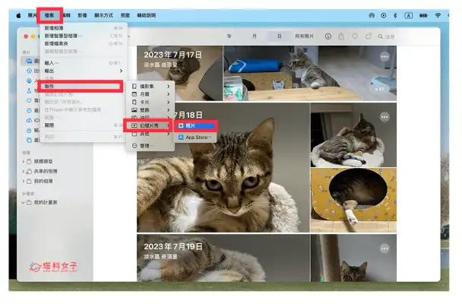This screenshot has height=304, width=462.
Task: Select the 製作 menu item
Action: 81,87
